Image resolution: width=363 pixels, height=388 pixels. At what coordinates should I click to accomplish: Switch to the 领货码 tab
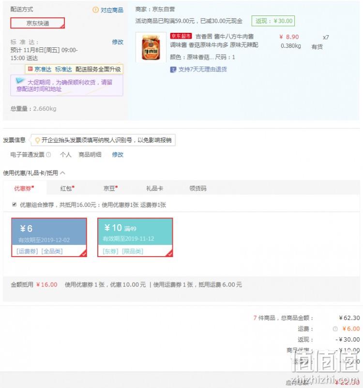[x=198, y=188]
